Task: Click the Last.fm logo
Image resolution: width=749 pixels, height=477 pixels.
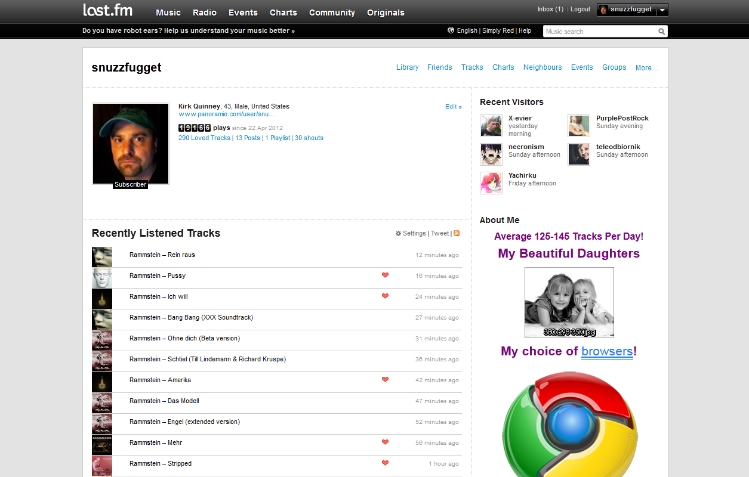Action: click(107, 10)
